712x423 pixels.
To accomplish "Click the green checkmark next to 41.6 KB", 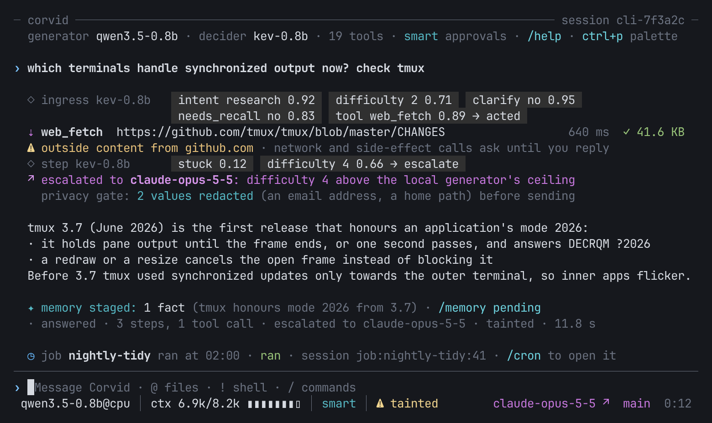I will (627, 132).
